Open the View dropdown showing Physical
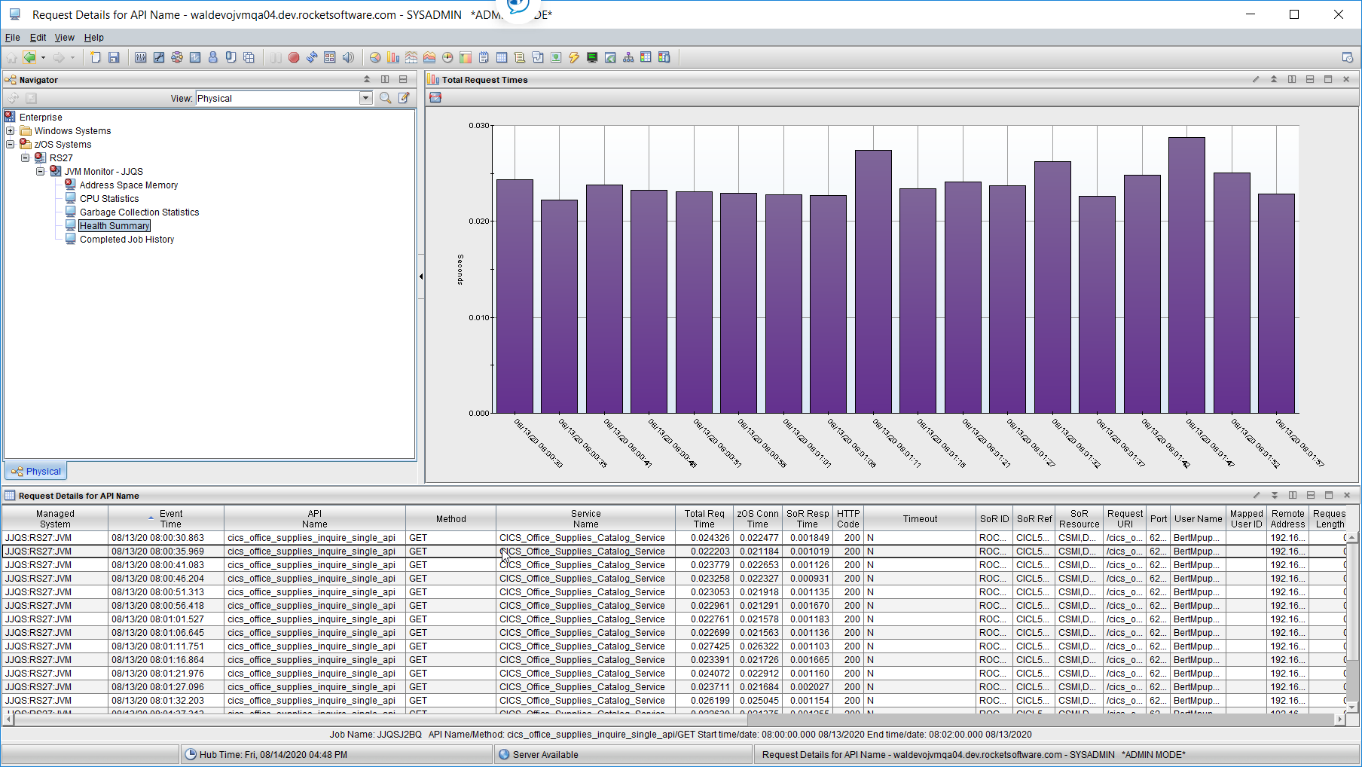Screen dimensions: 1362x767 (x=365, y=98)
